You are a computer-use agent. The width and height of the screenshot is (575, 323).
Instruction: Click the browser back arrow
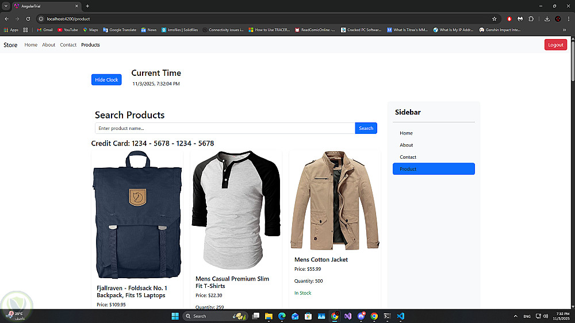[6, 19]
